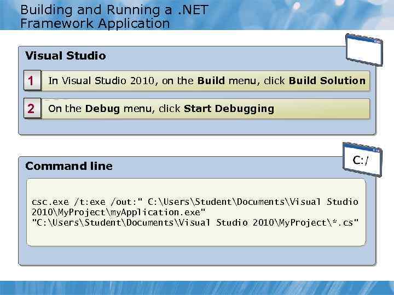Image resolution: width=394 pixels, height=295 pixels.
Task: Click the C:/ command prompt window icon
Action: pyautogui.click(x=362, y=160)
